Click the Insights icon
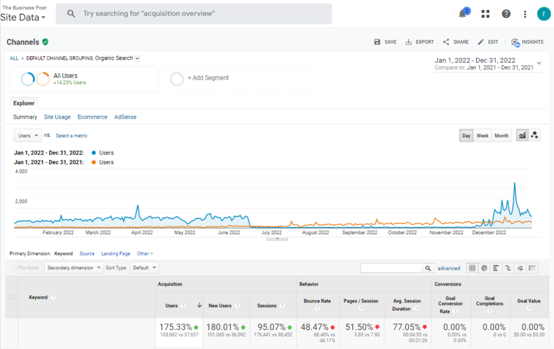 527,42
